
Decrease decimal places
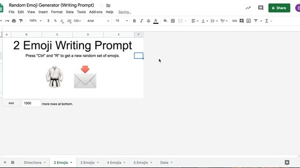(62, 21)
